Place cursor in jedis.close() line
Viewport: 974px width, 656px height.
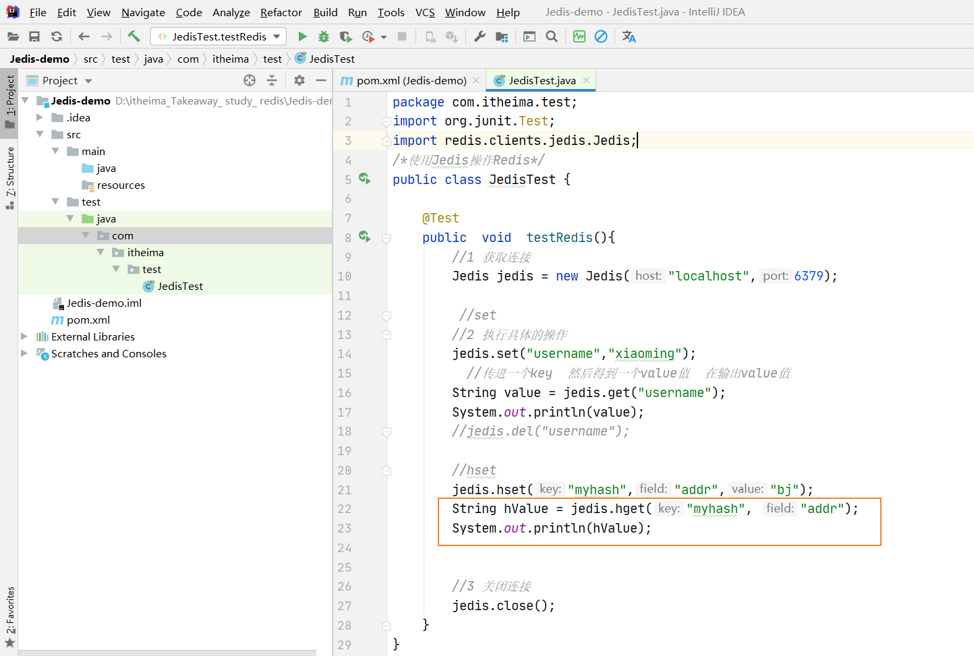point(503,605)
